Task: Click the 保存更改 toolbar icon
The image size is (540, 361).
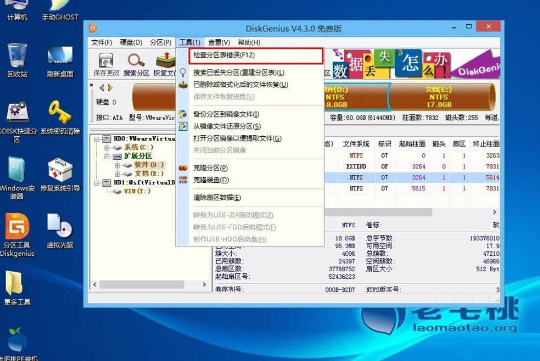Action: pyautogui.click(x=106, y=64)
